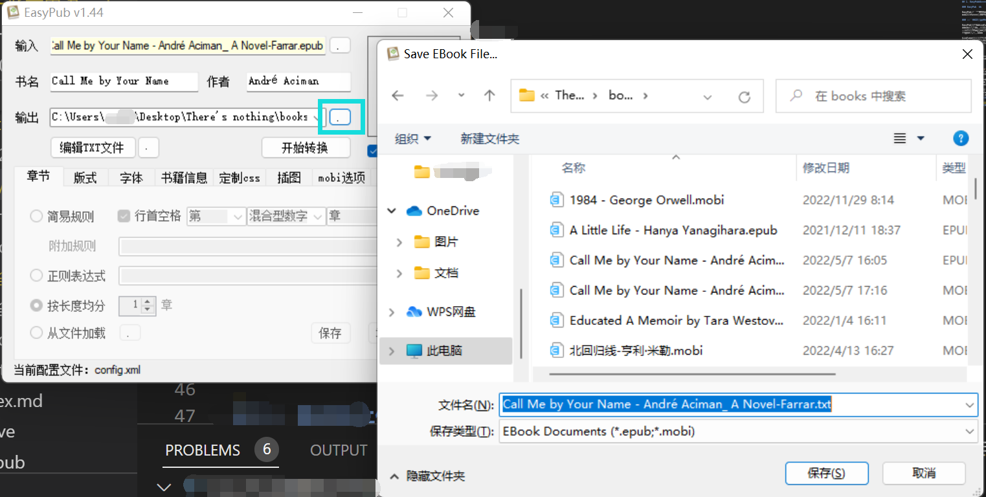
Task: Click the 新建文件夹 button
Action: [490, 138]
